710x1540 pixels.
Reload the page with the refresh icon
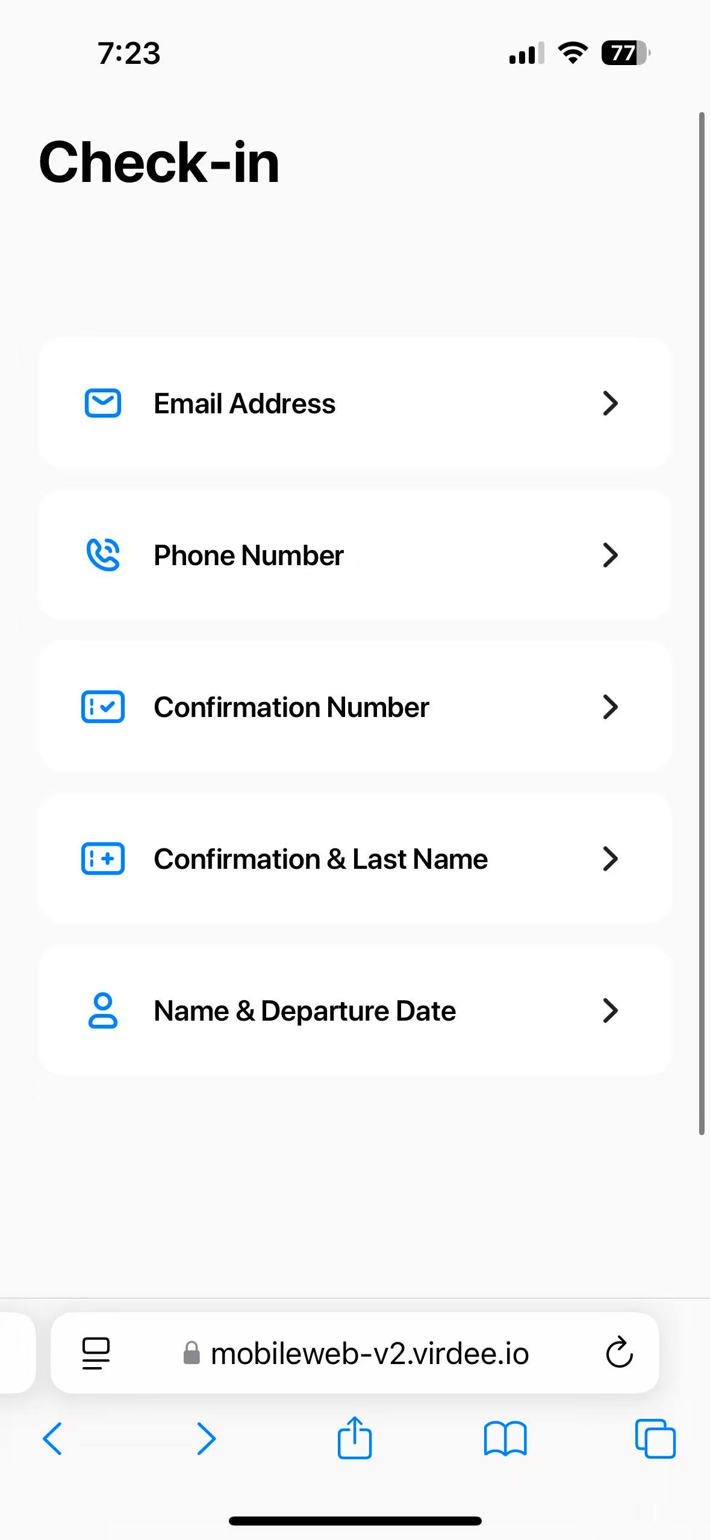pos(619,1353)
